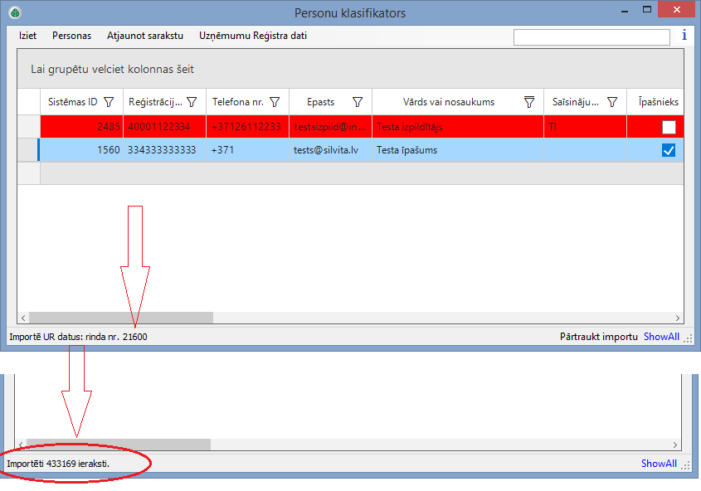
Task: Open the Epasts column filter
Action: [358, 102]
